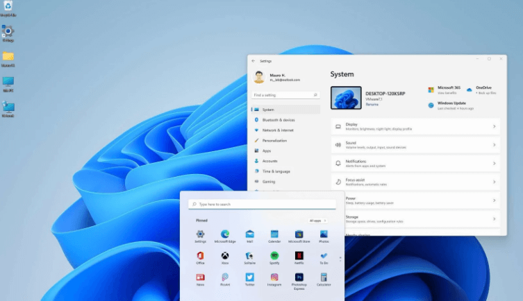The width and height of the screenshot is (523, 301).
Task: Expand the Display settings chevron
Action: [495, 126]
